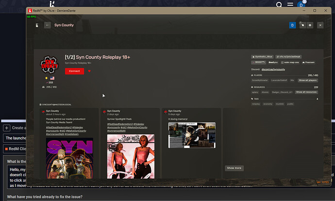This screenshot has width=335, height=201.
Task: Open the RedM home logo icon
Action: [x=37, y=25]
